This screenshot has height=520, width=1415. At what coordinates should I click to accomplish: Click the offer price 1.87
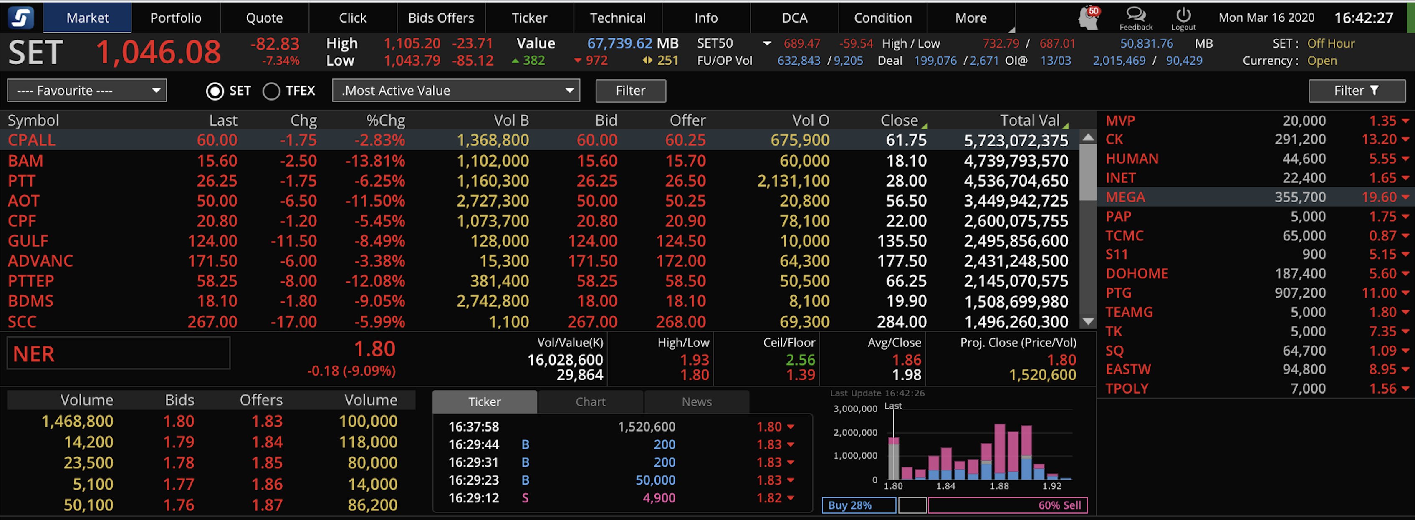(267, 505)
